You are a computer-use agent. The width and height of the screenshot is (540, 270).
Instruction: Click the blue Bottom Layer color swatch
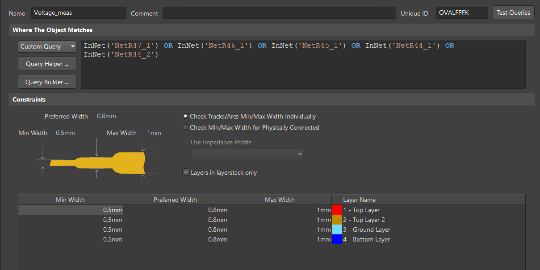[x=337, y=239]
